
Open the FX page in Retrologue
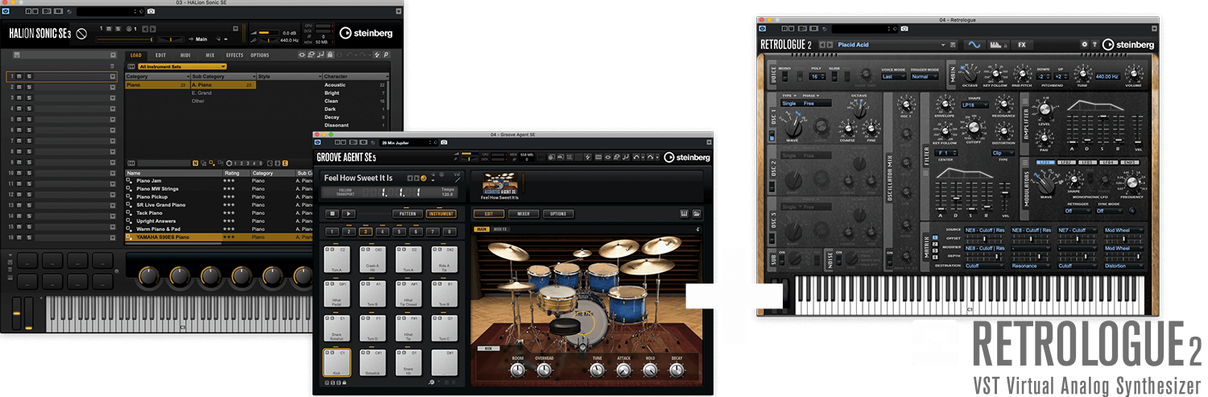pos(1022,45)
